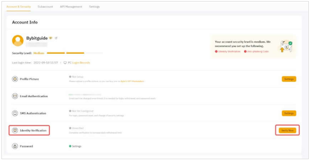Switch to the Subaccount tab
Screen dimensions: 311x161
click(x=45, y=7)
